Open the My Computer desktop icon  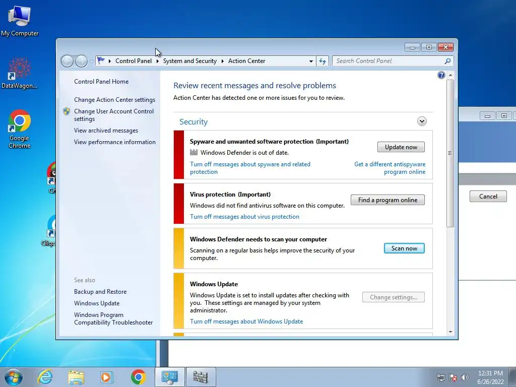(x=20, y=20)
